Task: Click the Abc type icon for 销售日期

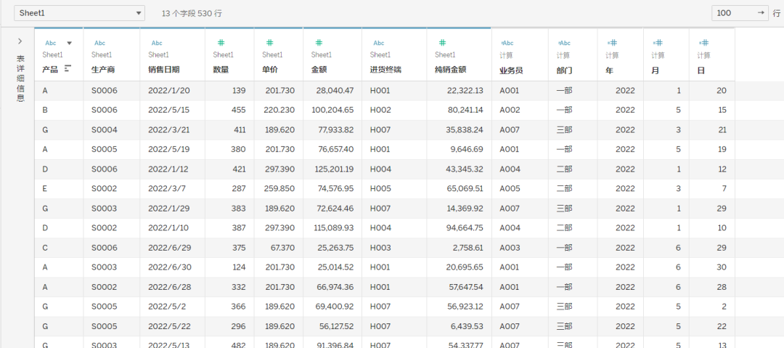Action: click(156, 43)
